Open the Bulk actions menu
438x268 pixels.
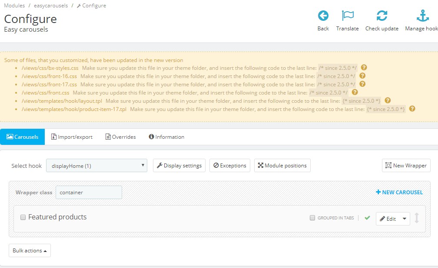point(30,251)
